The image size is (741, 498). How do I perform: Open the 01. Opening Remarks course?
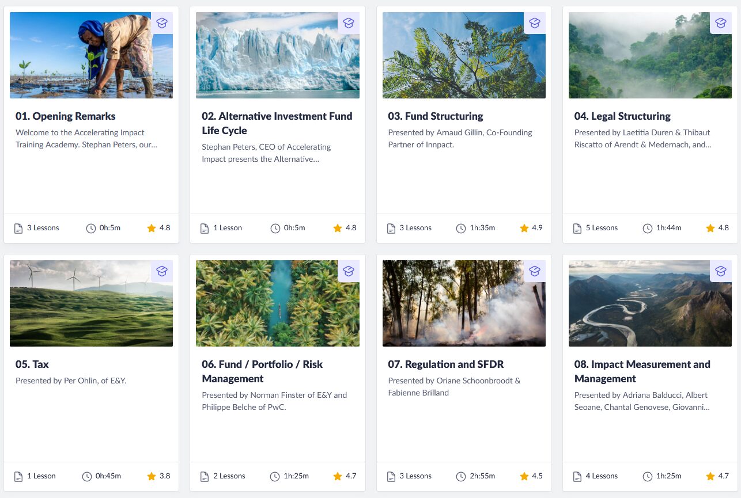click(66, 116)
